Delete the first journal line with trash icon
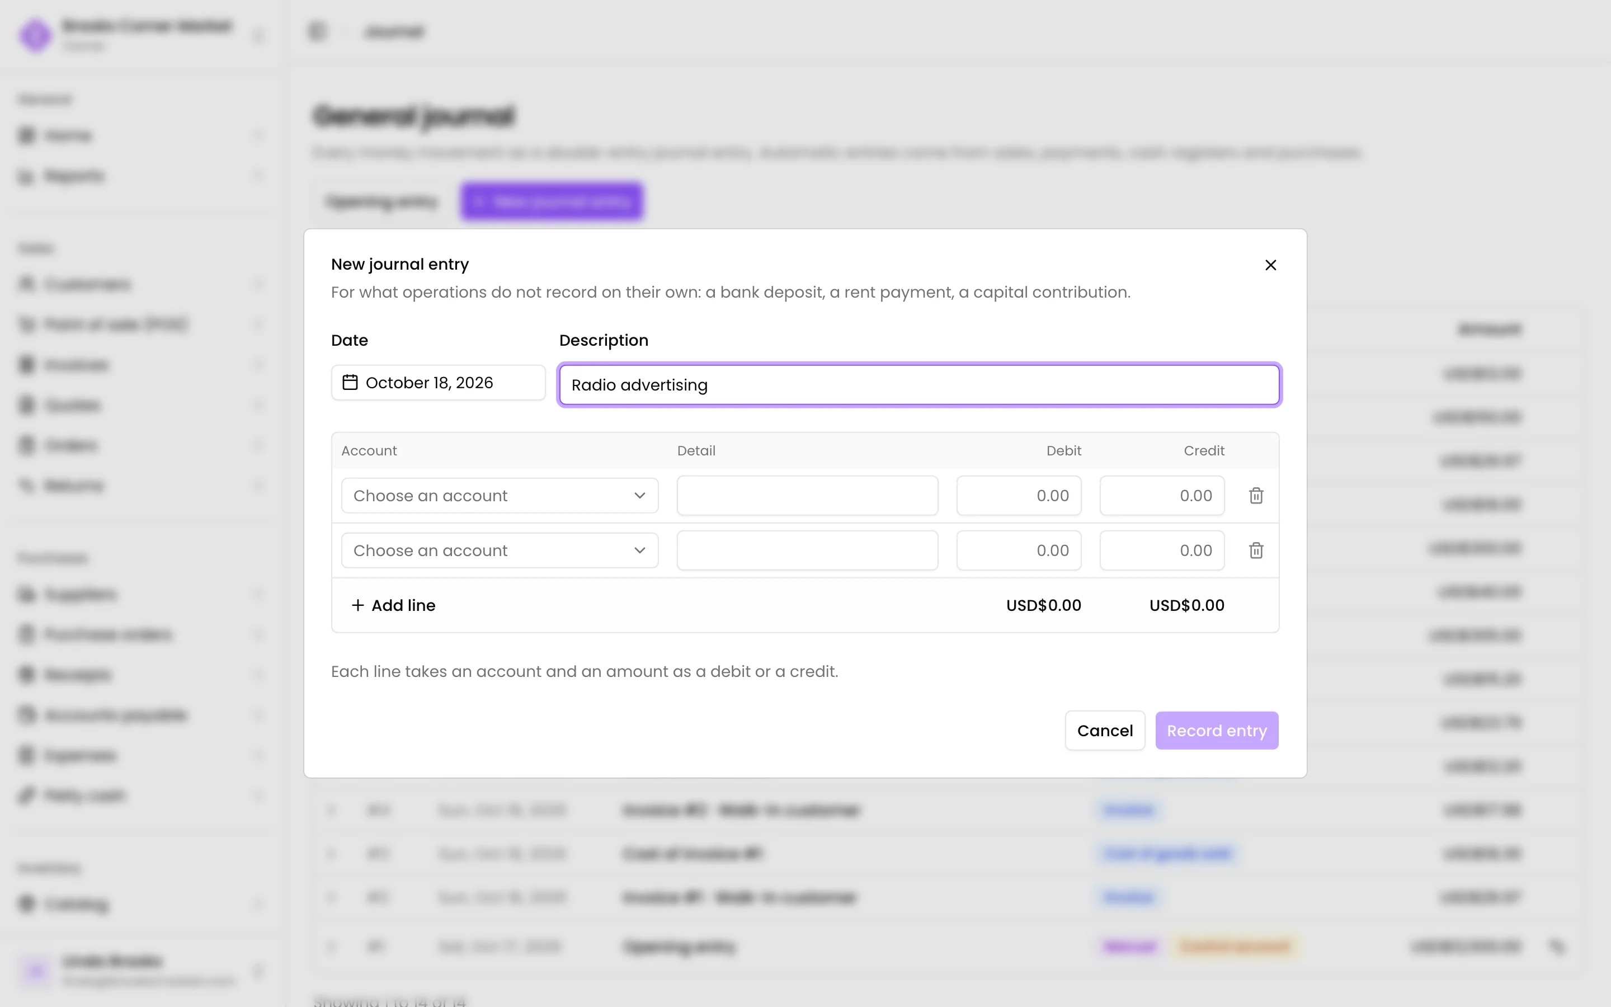This screenshot has width=1611, height=1007. point(1255,496)
